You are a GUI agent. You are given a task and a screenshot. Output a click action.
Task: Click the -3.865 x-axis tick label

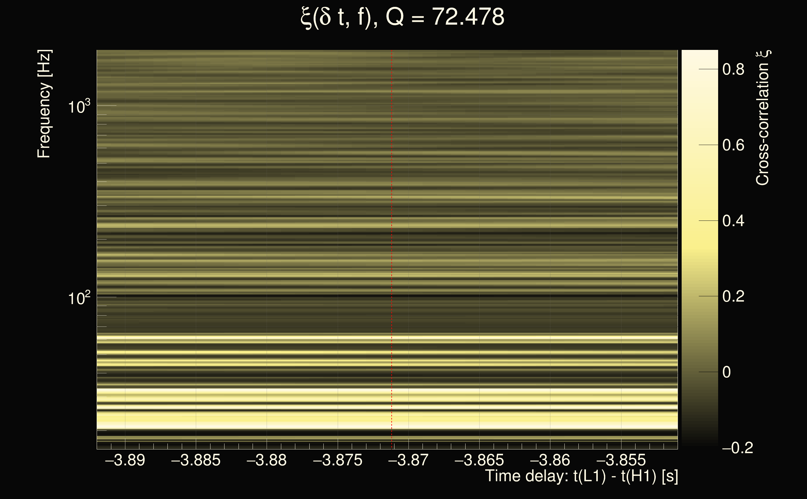click(479, 460)
